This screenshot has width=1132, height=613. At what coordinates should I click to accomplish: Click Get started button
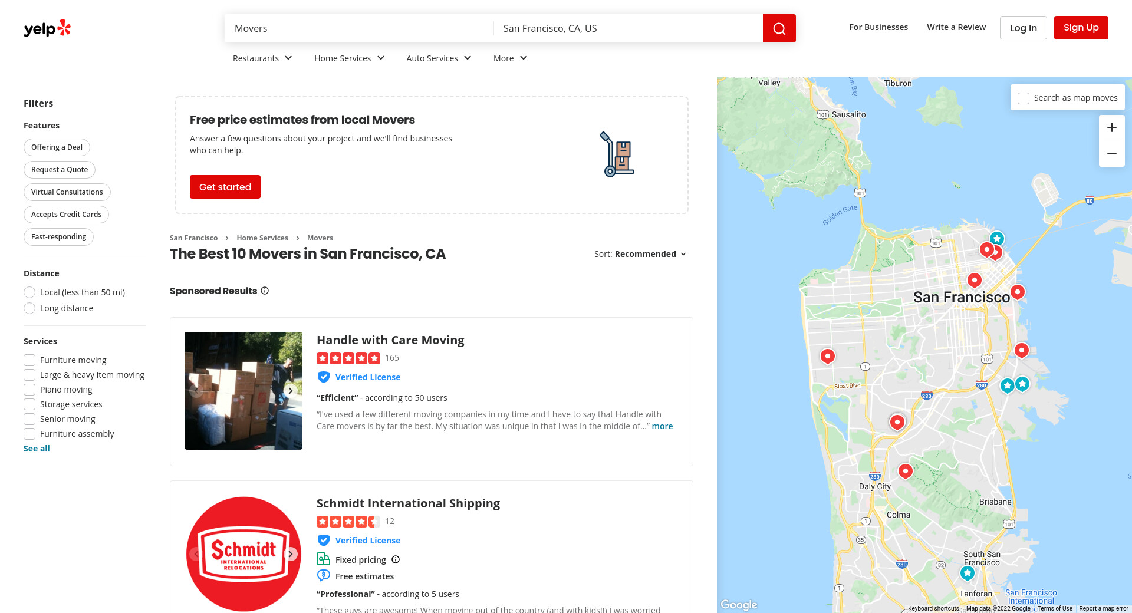pos(225,187)
